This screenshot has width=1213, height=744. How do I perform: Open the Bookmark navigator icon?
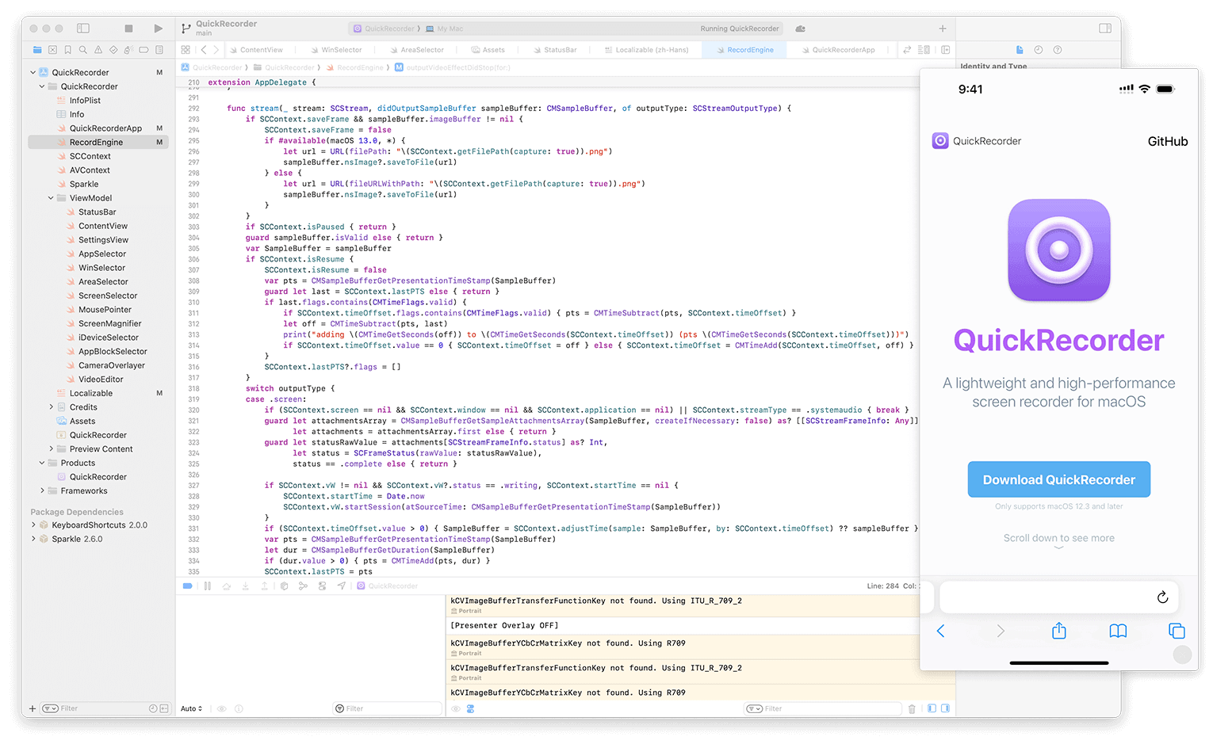pyautogui.click(x=68, y=50)
